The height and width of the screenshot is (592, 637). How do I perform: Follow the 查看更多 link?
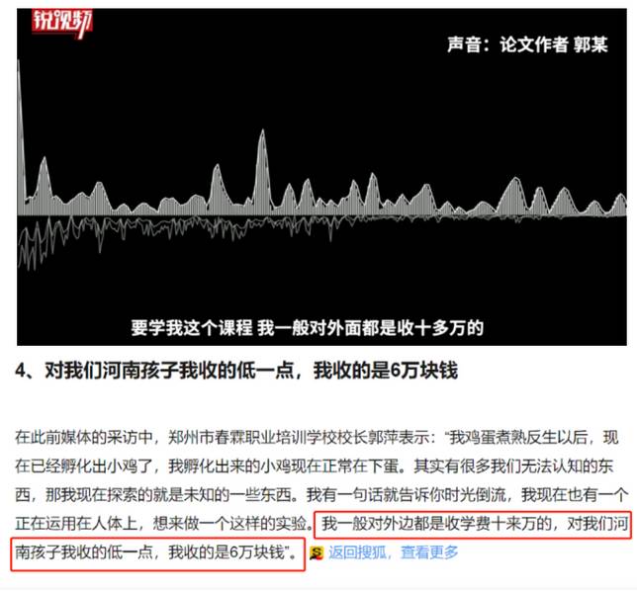[x=430, y=552]
